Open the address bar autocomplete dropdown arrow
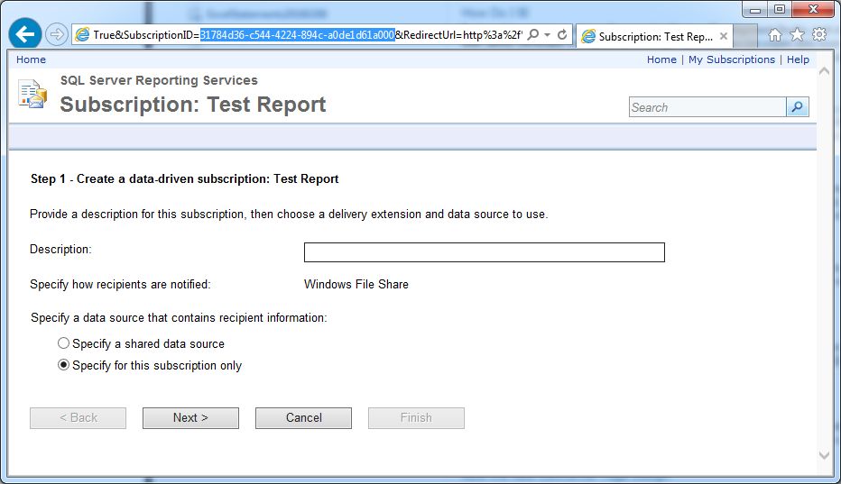 [547, 35]
